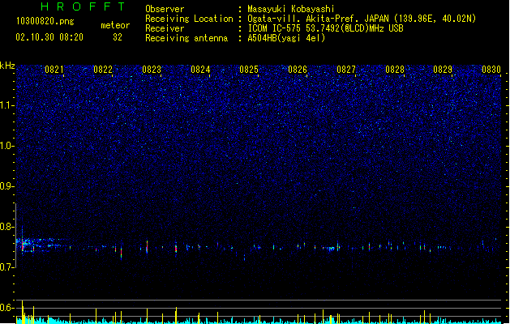Click the 0829 time marker
This screenshot has height=324, width=510.
pyautogui.click(x=443, y=70)
